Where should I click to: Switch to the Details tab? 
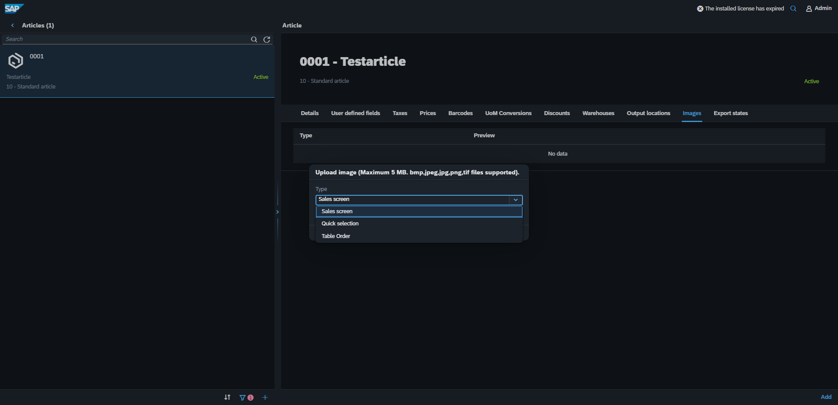coord(309,113)
